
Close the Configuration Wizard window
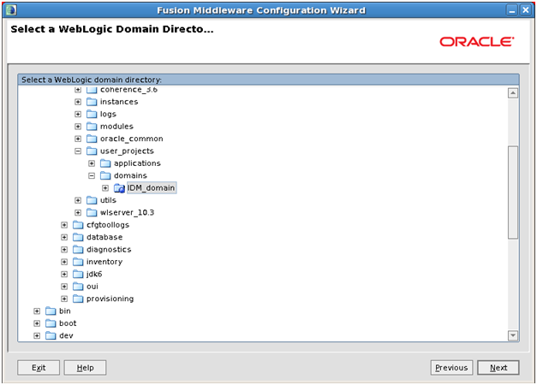click(525, 10)
